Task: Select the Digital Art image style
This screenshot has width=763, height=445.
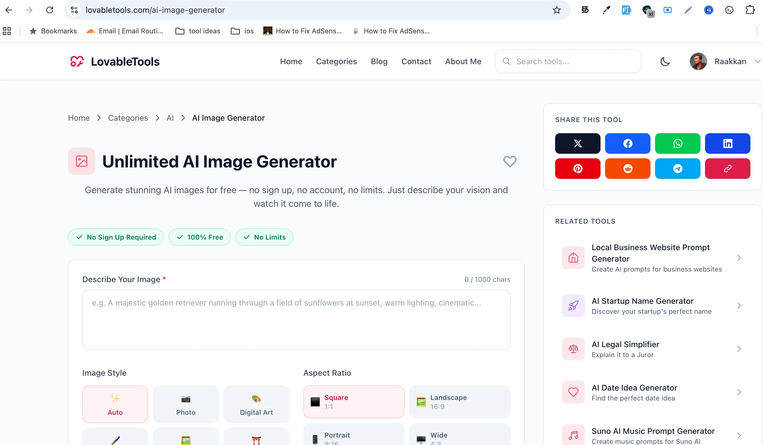Action: [256, 404]
